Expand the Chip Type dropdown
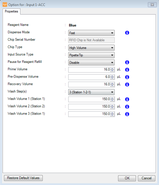This screenshot has width=159, height=185. click(91, 48)
